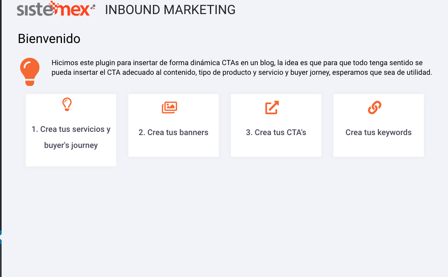
Task: Click the orange chain link icon
Action: 374,107
